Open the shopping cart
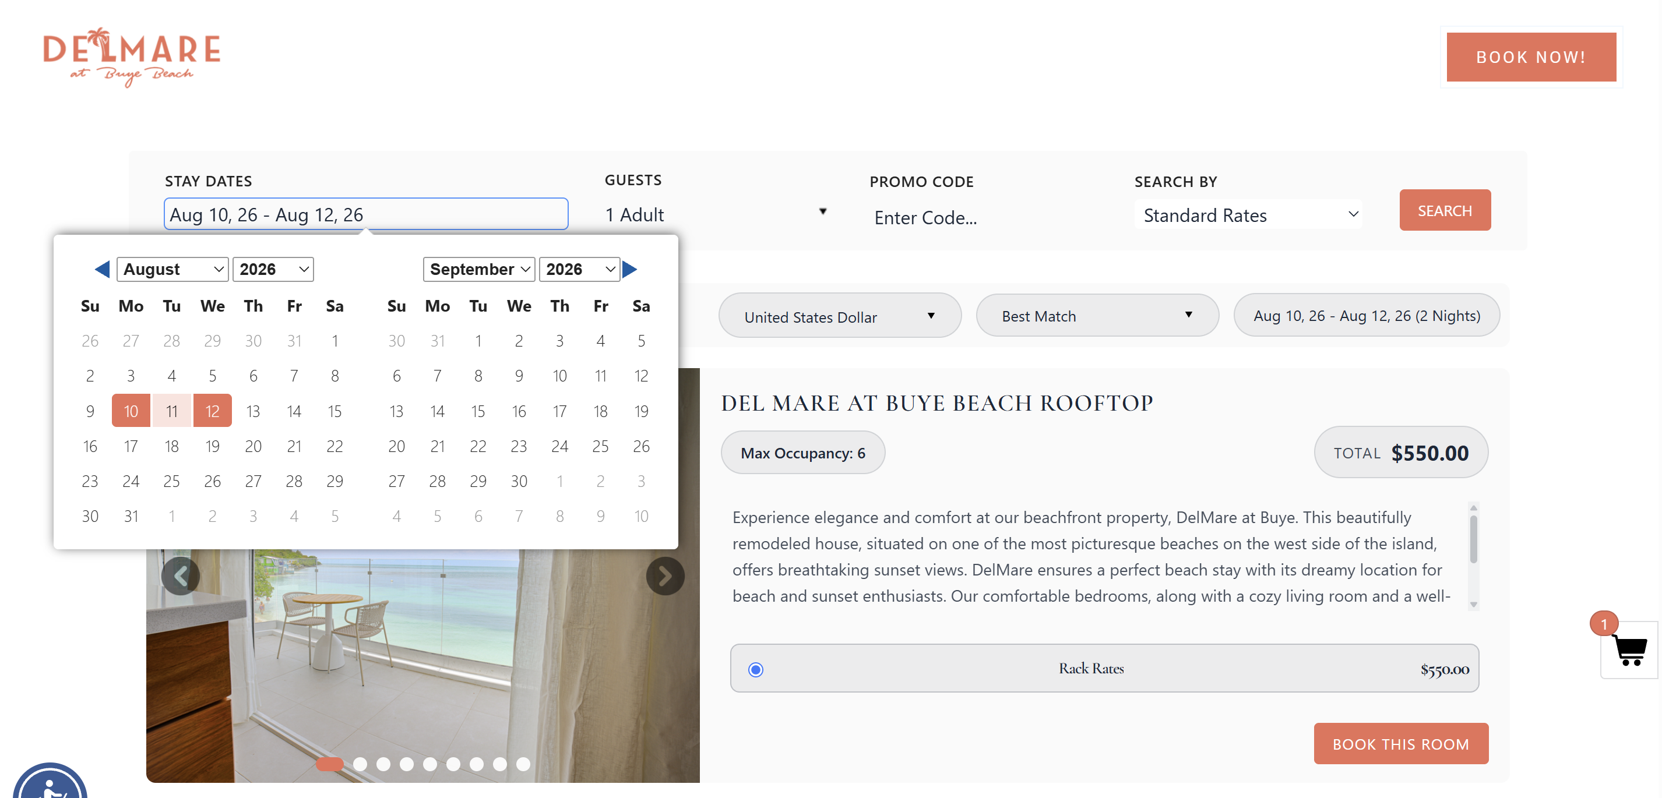The width and height of the screenshot is (1662, 798). point(1629,649)
